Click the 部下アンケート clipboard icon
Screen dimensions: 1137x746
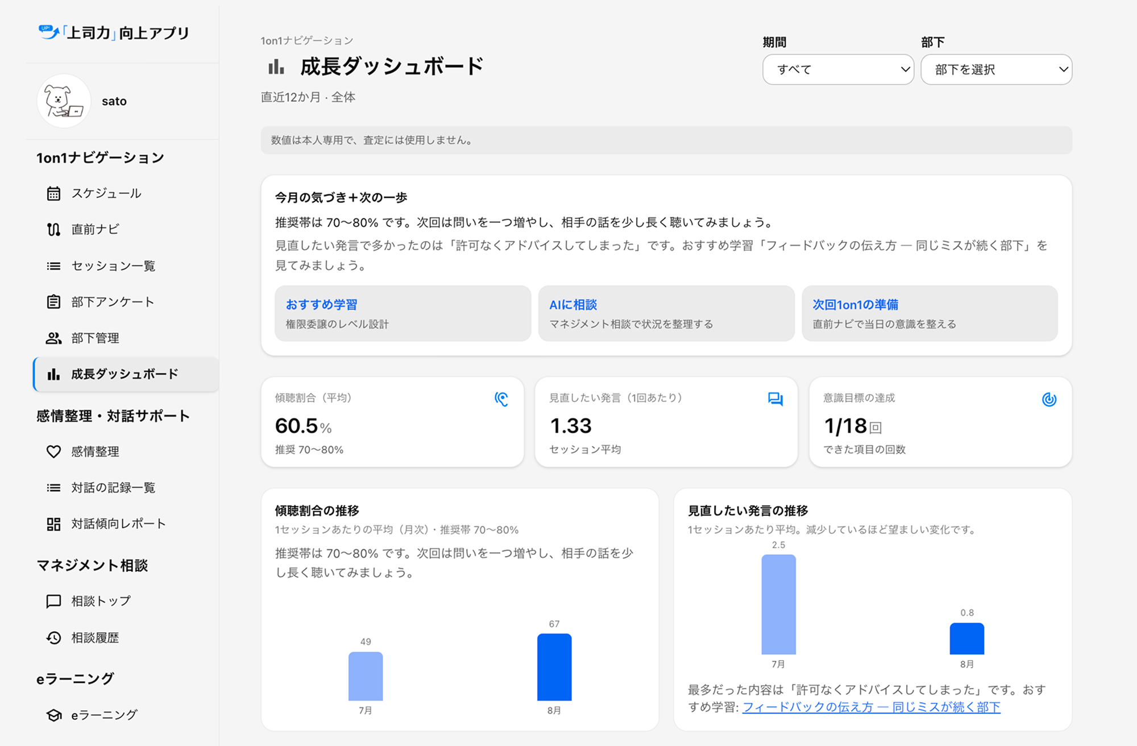tap(53, 301)
